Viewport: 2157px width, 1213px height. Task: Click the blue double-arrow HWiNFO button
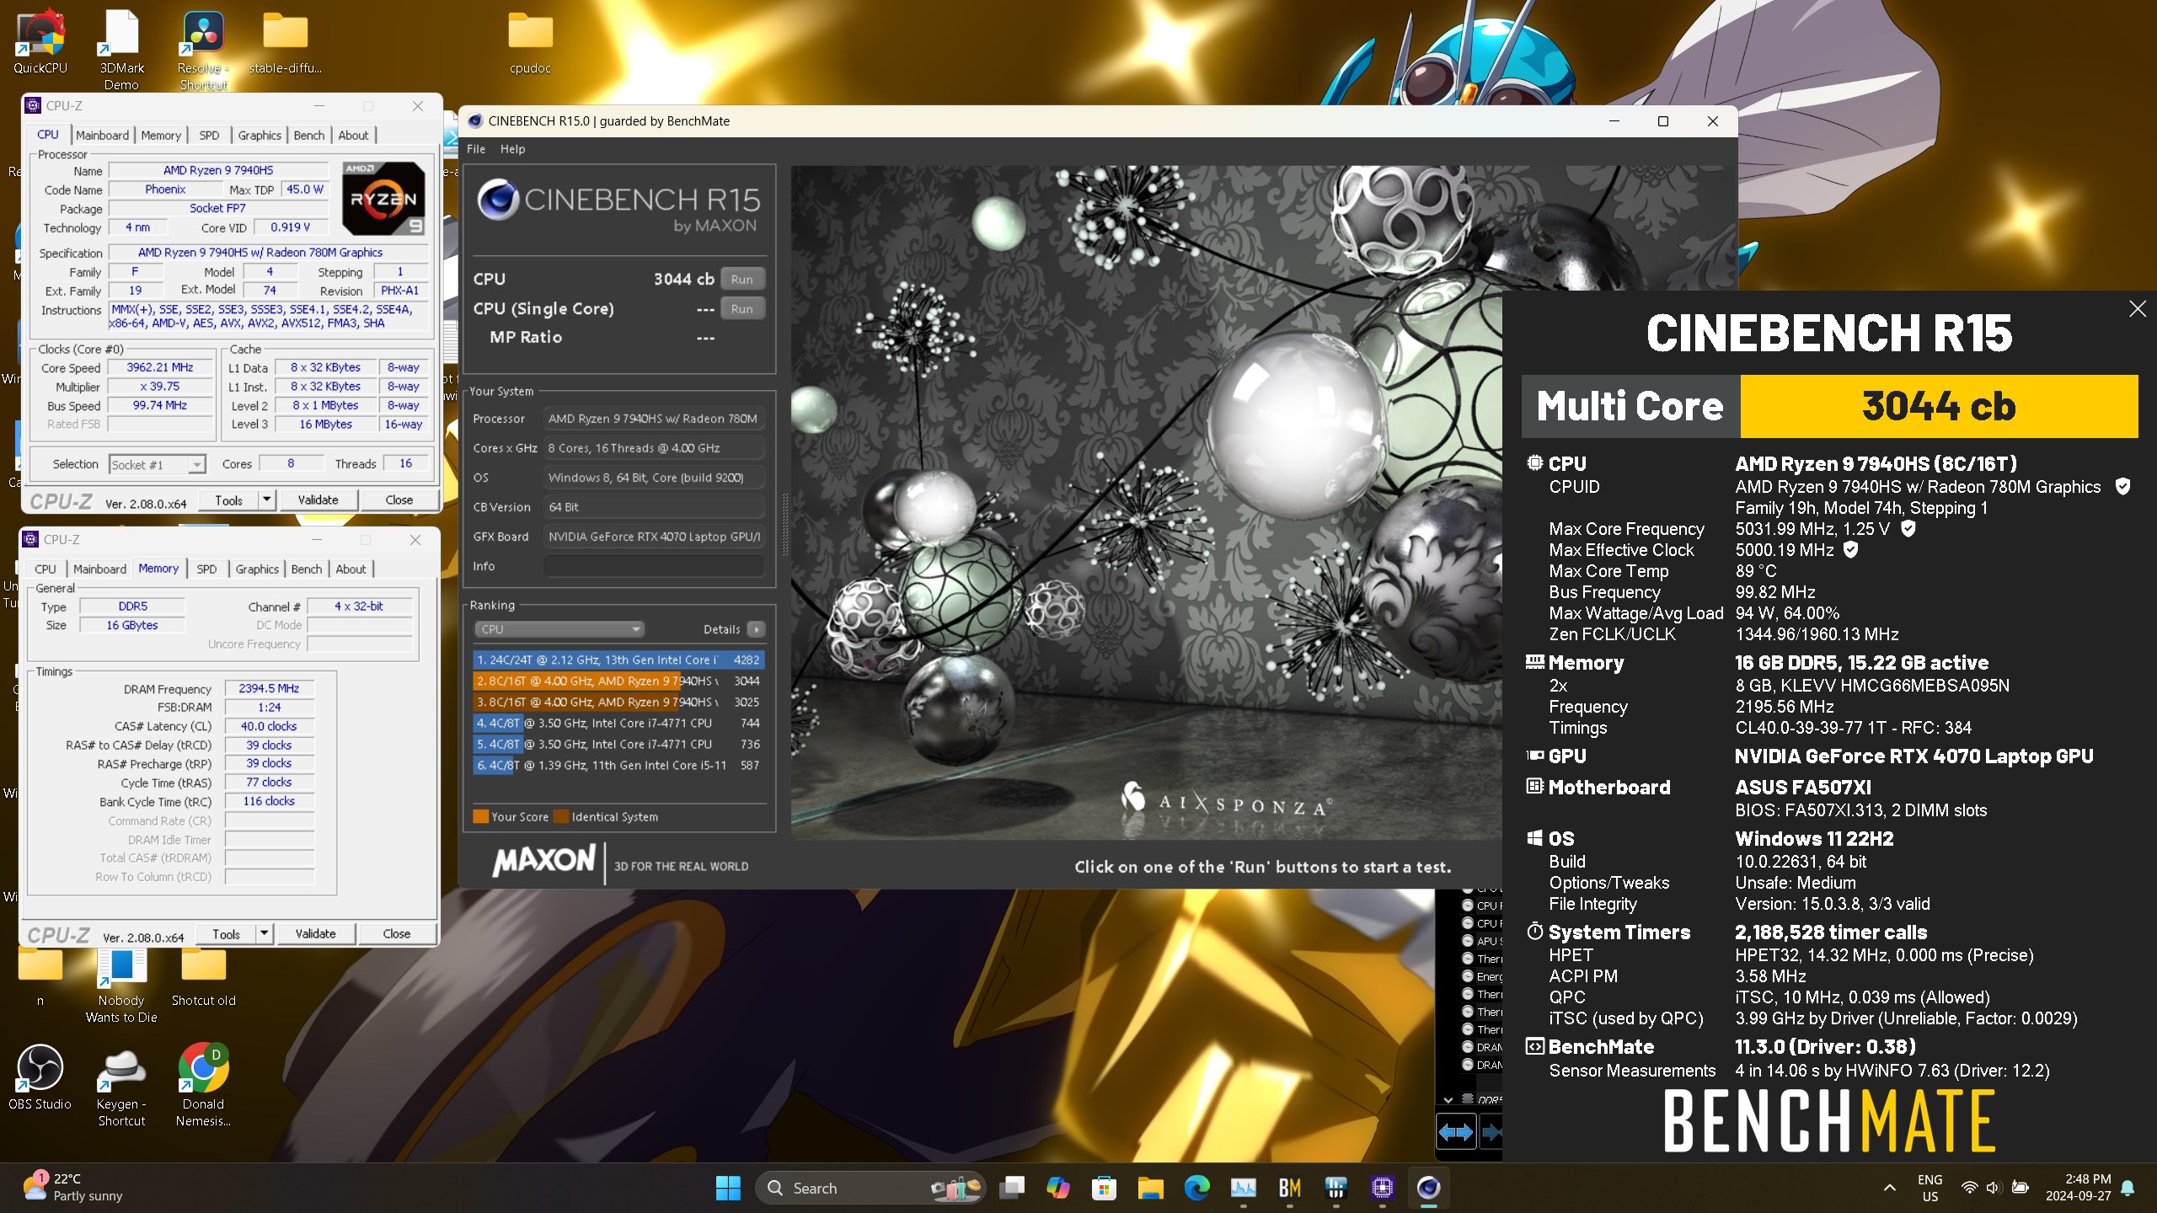pyautogui.click(x=1455, y=1132)
